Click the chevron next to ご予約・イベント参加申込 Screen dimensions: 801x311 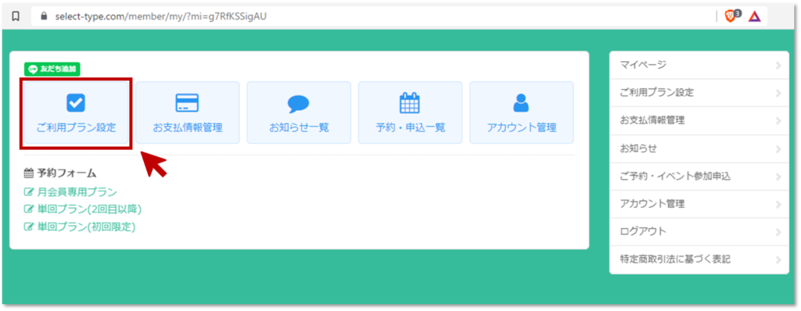778,177
